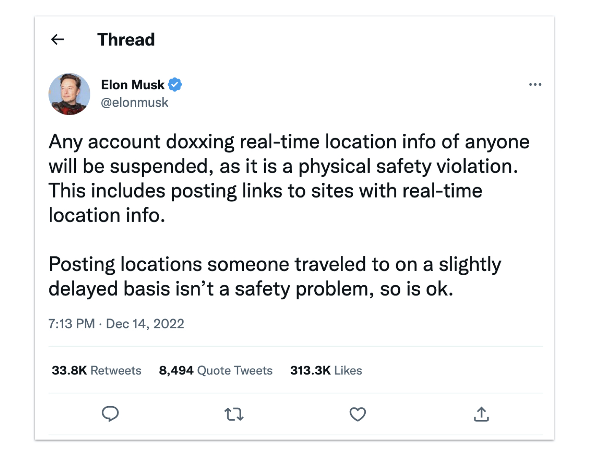The image size is (591, 456).
Task: Click the tweet timestamp Dec 14, 2022
Action: tap(116, 323)
